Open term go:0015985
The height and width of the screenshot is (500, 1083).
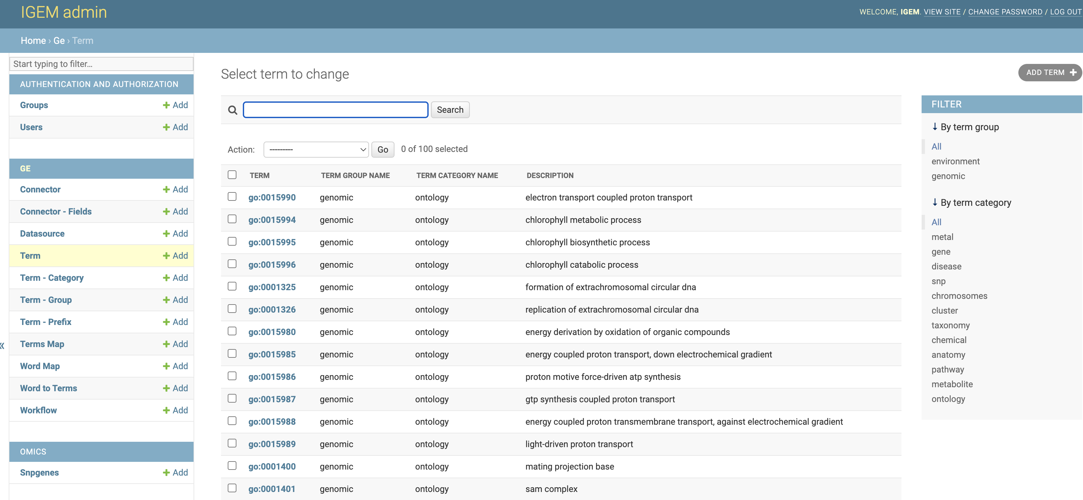tap(272, 355)
